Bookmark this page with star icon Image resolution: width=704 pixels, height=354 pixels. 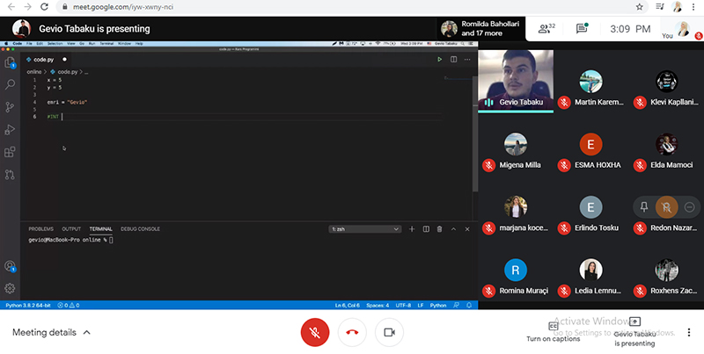tap(640, 7)
